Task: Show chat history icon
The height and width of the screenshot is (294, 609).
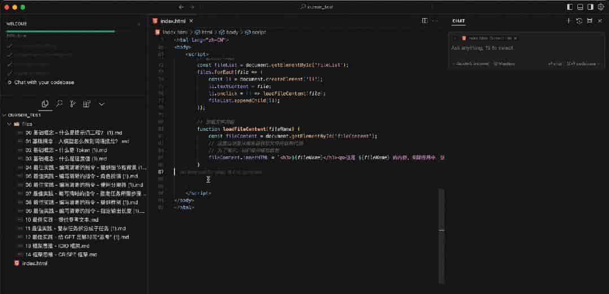Action: pos(579,21)
